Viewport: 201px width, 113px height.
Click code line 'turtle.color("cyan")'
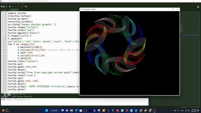click(22, 75)
